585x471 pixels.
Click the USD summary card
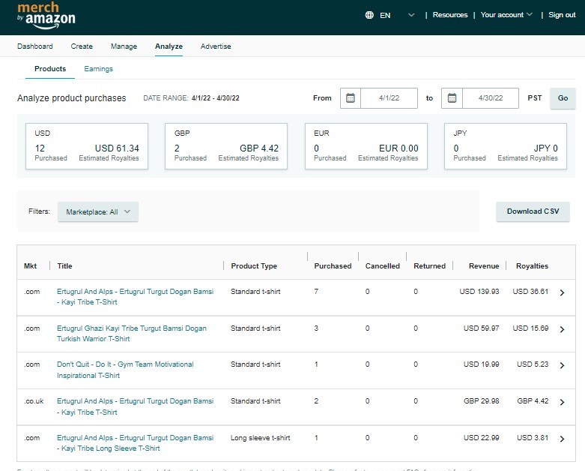coord(87,146)
